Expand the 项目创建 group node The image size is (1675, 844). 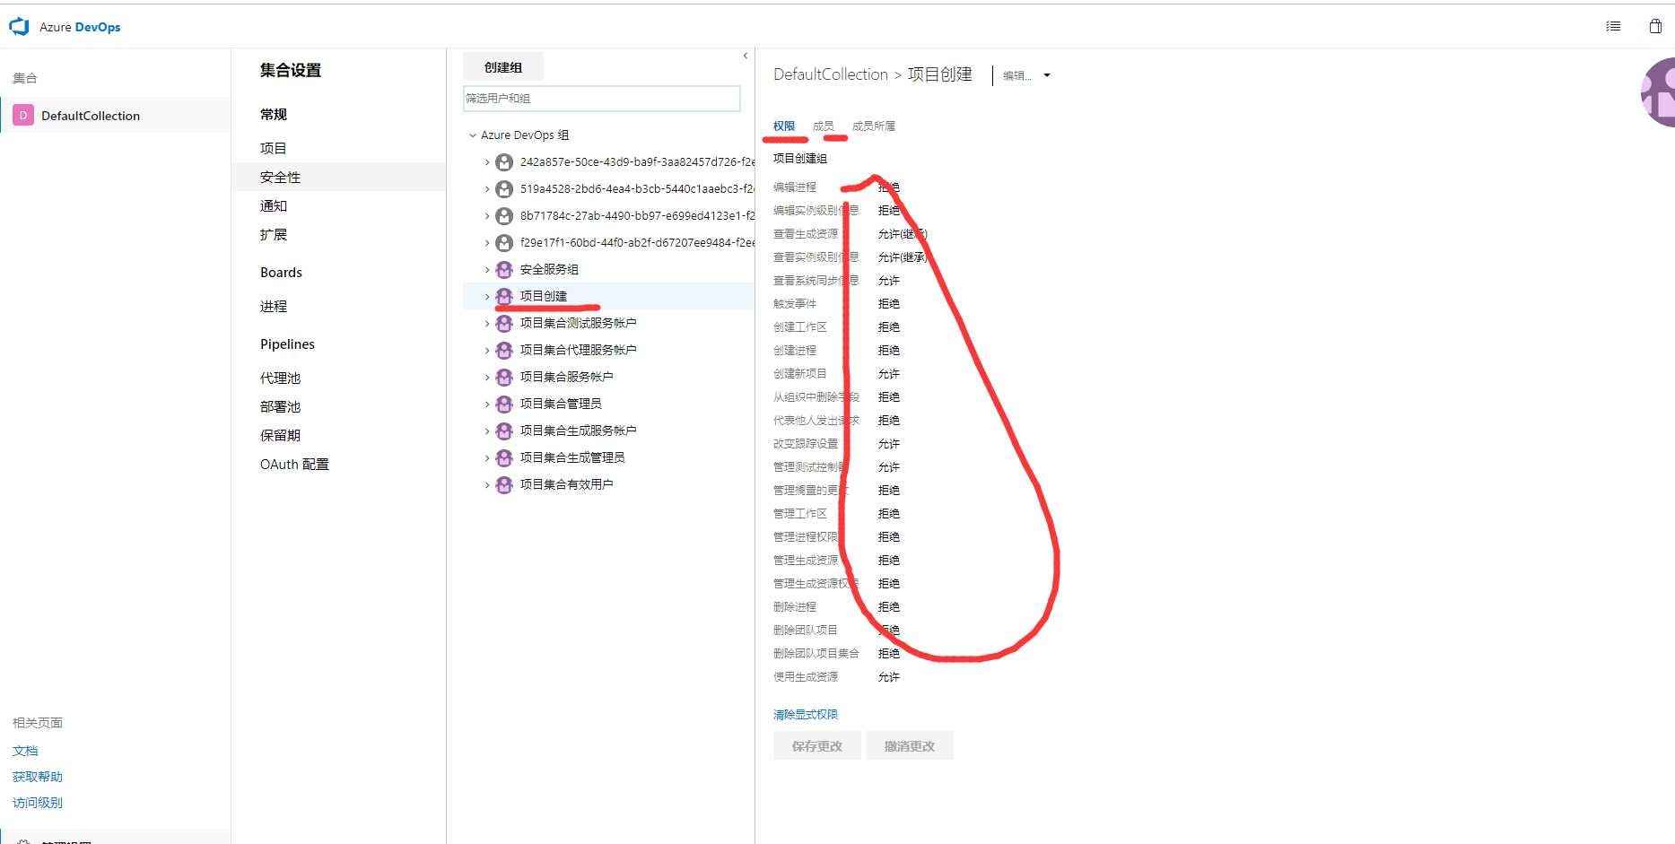pyautogui.click(x=487, y=297)
